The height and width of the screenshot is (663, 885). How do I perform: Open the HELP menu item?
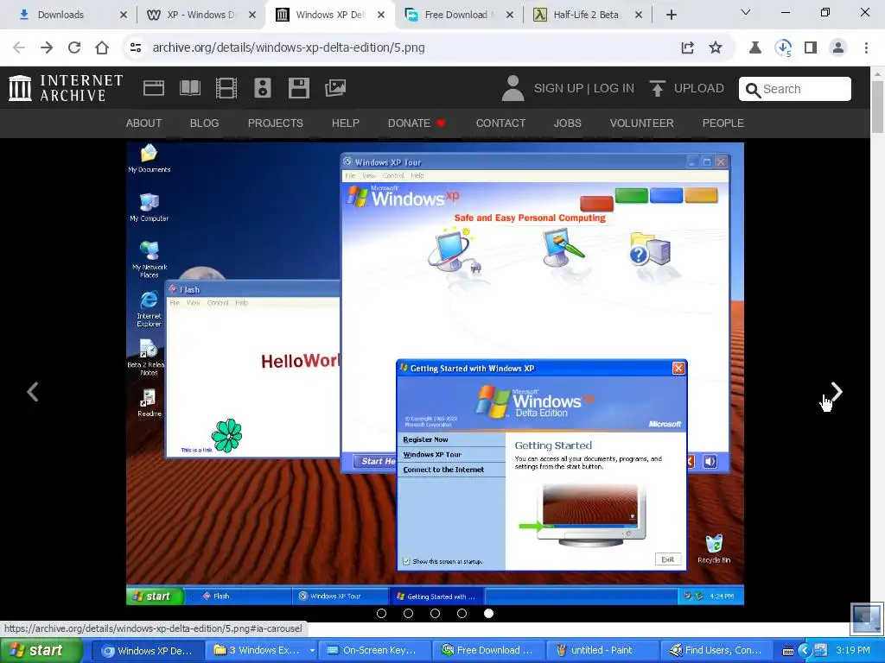346,123
